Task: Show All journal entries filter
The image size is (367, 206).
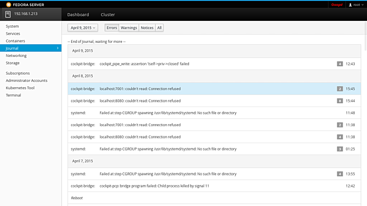Action: pyautogui.click(x=160, y=28)
